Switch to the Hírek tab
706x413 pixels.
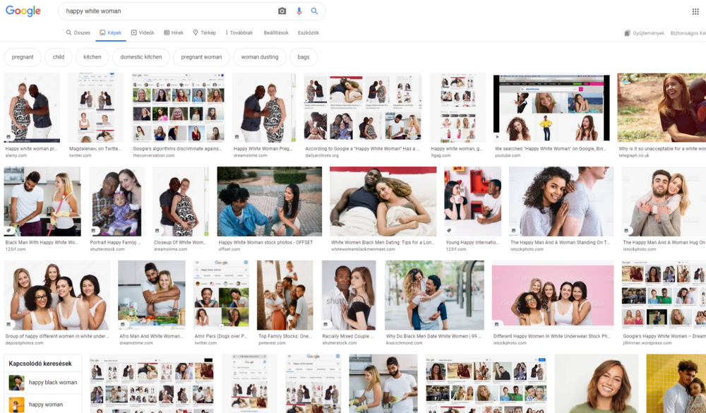click(174, 33)
